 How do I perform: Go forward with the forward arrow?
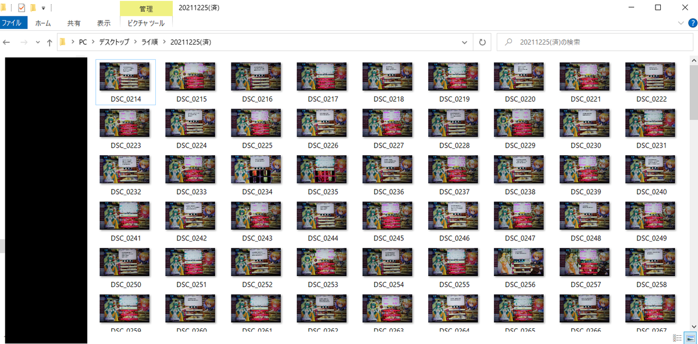click(x=24, y=42)
